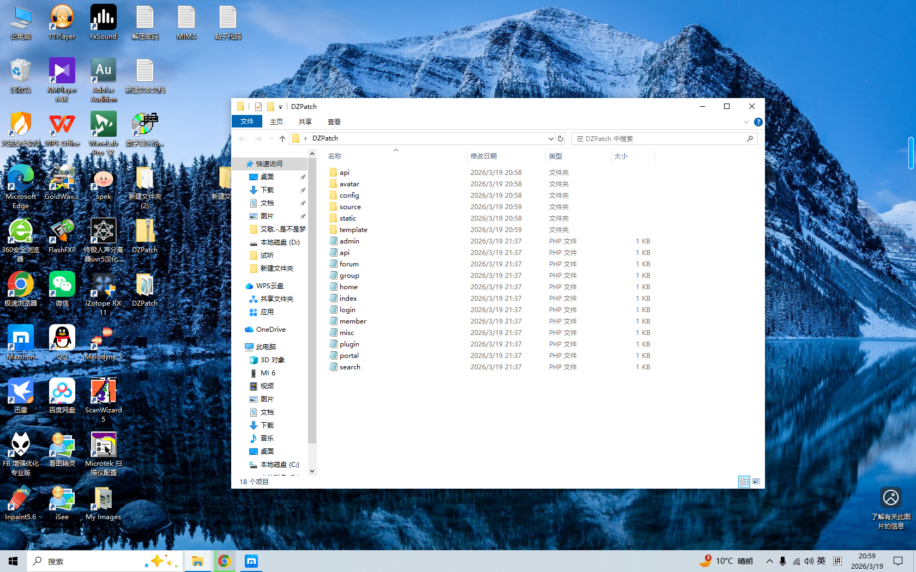Open the 文件 ribbon tab
The width and height of the screenshot is (916, 572).
(247, 121)
